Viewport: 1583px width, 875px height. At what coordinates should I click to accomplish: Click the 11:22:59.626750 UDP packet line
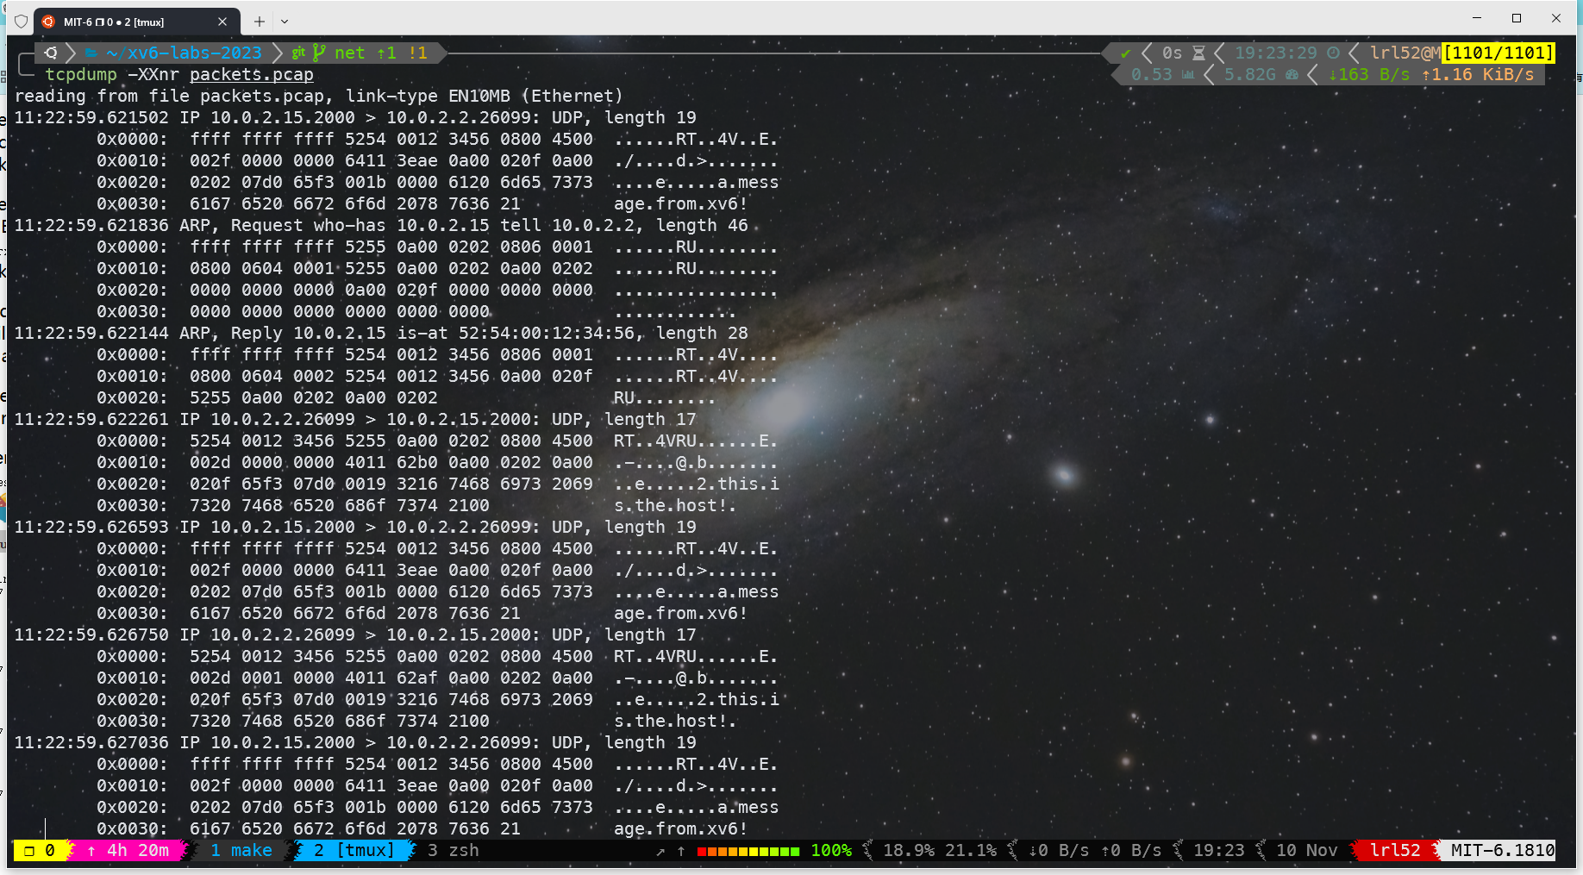[355, 634]
